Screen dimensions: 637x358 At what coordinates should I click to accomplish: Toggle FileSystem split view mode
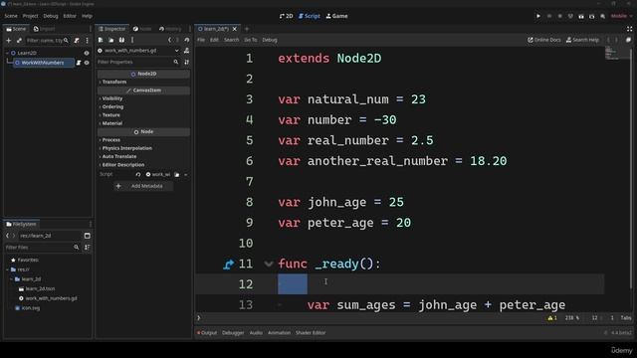(x=87, y=236)
